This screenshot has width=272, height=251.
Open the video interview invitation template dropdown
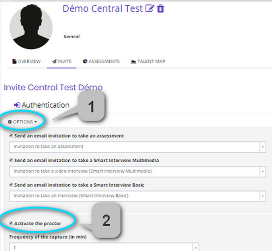click(x=137, y=172)
